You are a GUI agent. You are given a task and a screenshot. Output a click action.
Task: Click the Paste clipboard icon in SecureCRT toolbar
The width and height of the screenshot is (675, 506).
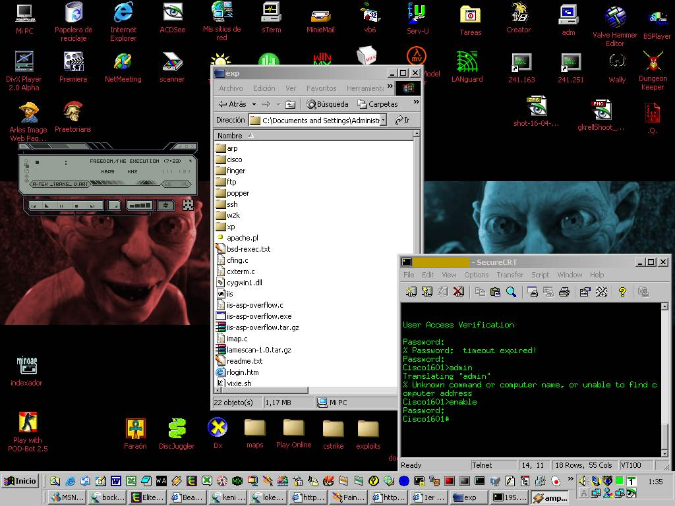[x=496, y=292]
